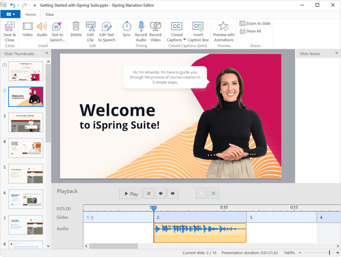
Task: Open the blue File menu button
Action: click(10, 14)
